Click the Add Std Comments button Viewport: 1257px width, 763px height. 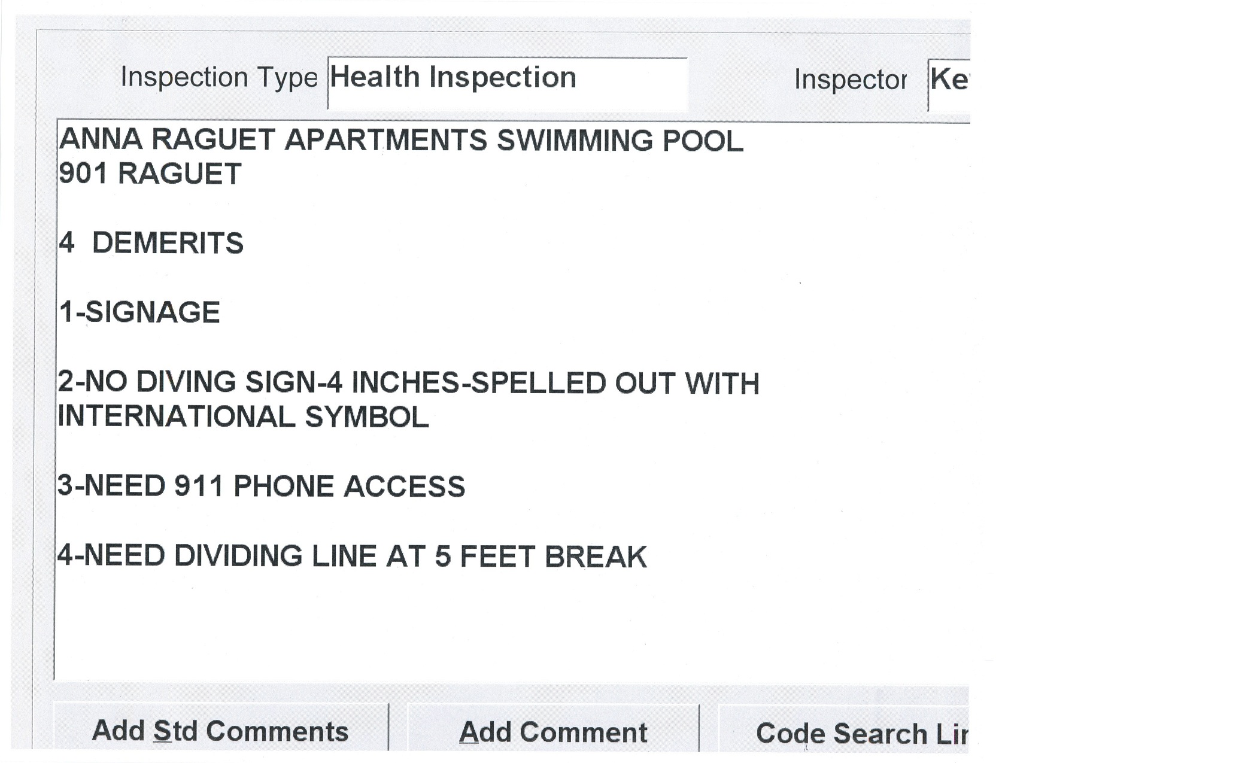pyautogui.click(x=220, y=731)
